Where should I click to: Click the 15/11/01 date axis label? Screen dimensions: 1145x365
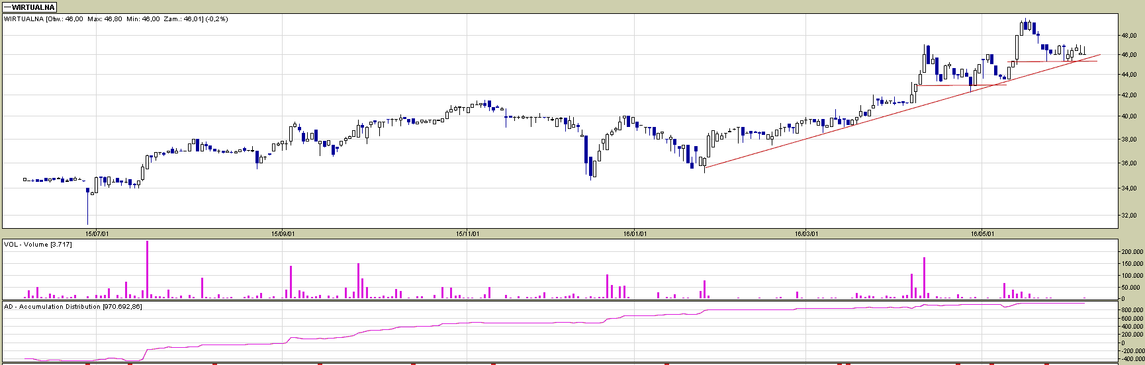(x=467, y=233)
